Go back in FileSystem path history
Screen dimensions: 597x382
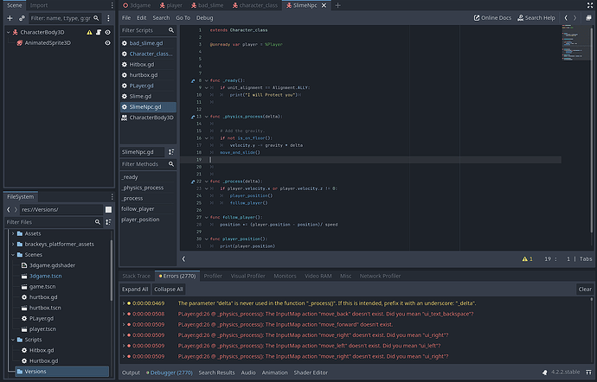(x=9, y=210)
